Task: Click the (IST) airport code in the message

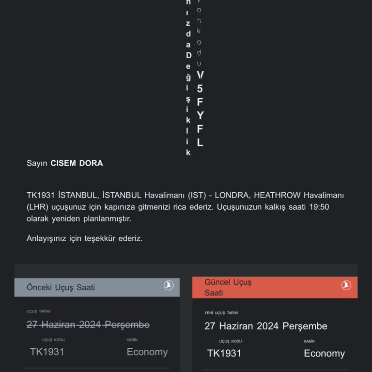Action: coord(198,195)
